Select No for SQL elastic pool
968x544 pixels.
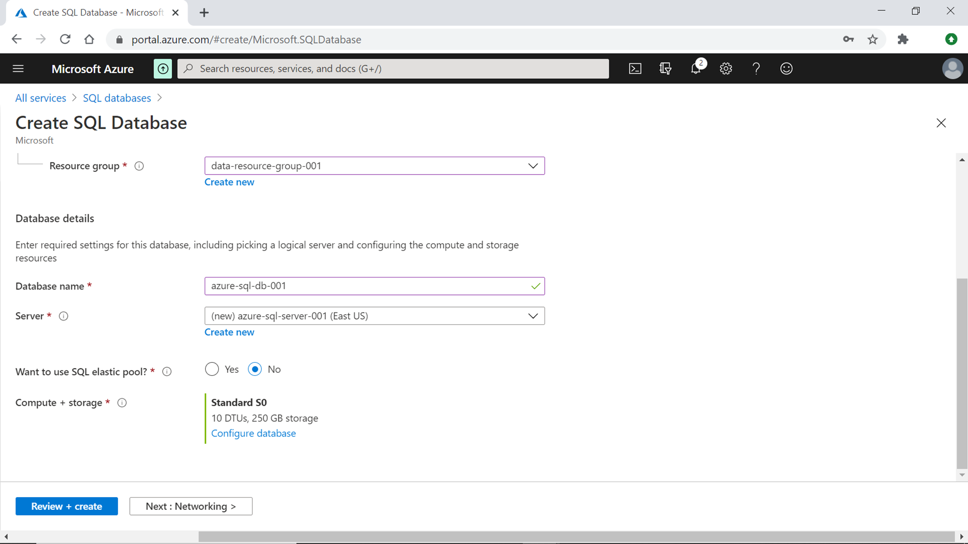[255, 369]
